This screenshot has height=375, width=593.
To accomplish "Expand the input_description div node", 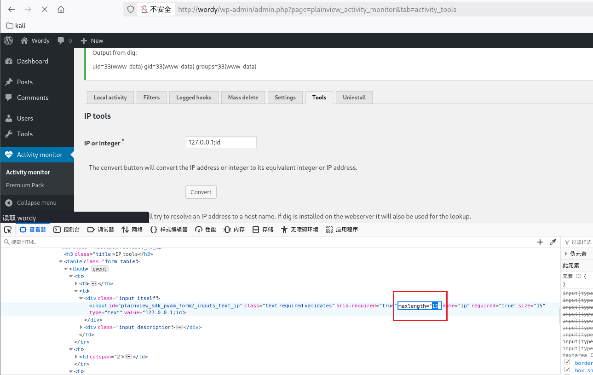I will (82, 327).
